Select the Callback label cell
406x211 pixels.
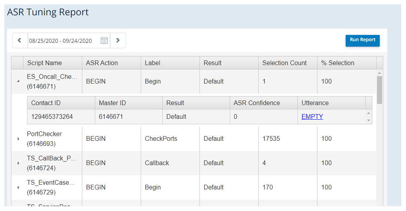pyautogui.click(x=170, y=163)
